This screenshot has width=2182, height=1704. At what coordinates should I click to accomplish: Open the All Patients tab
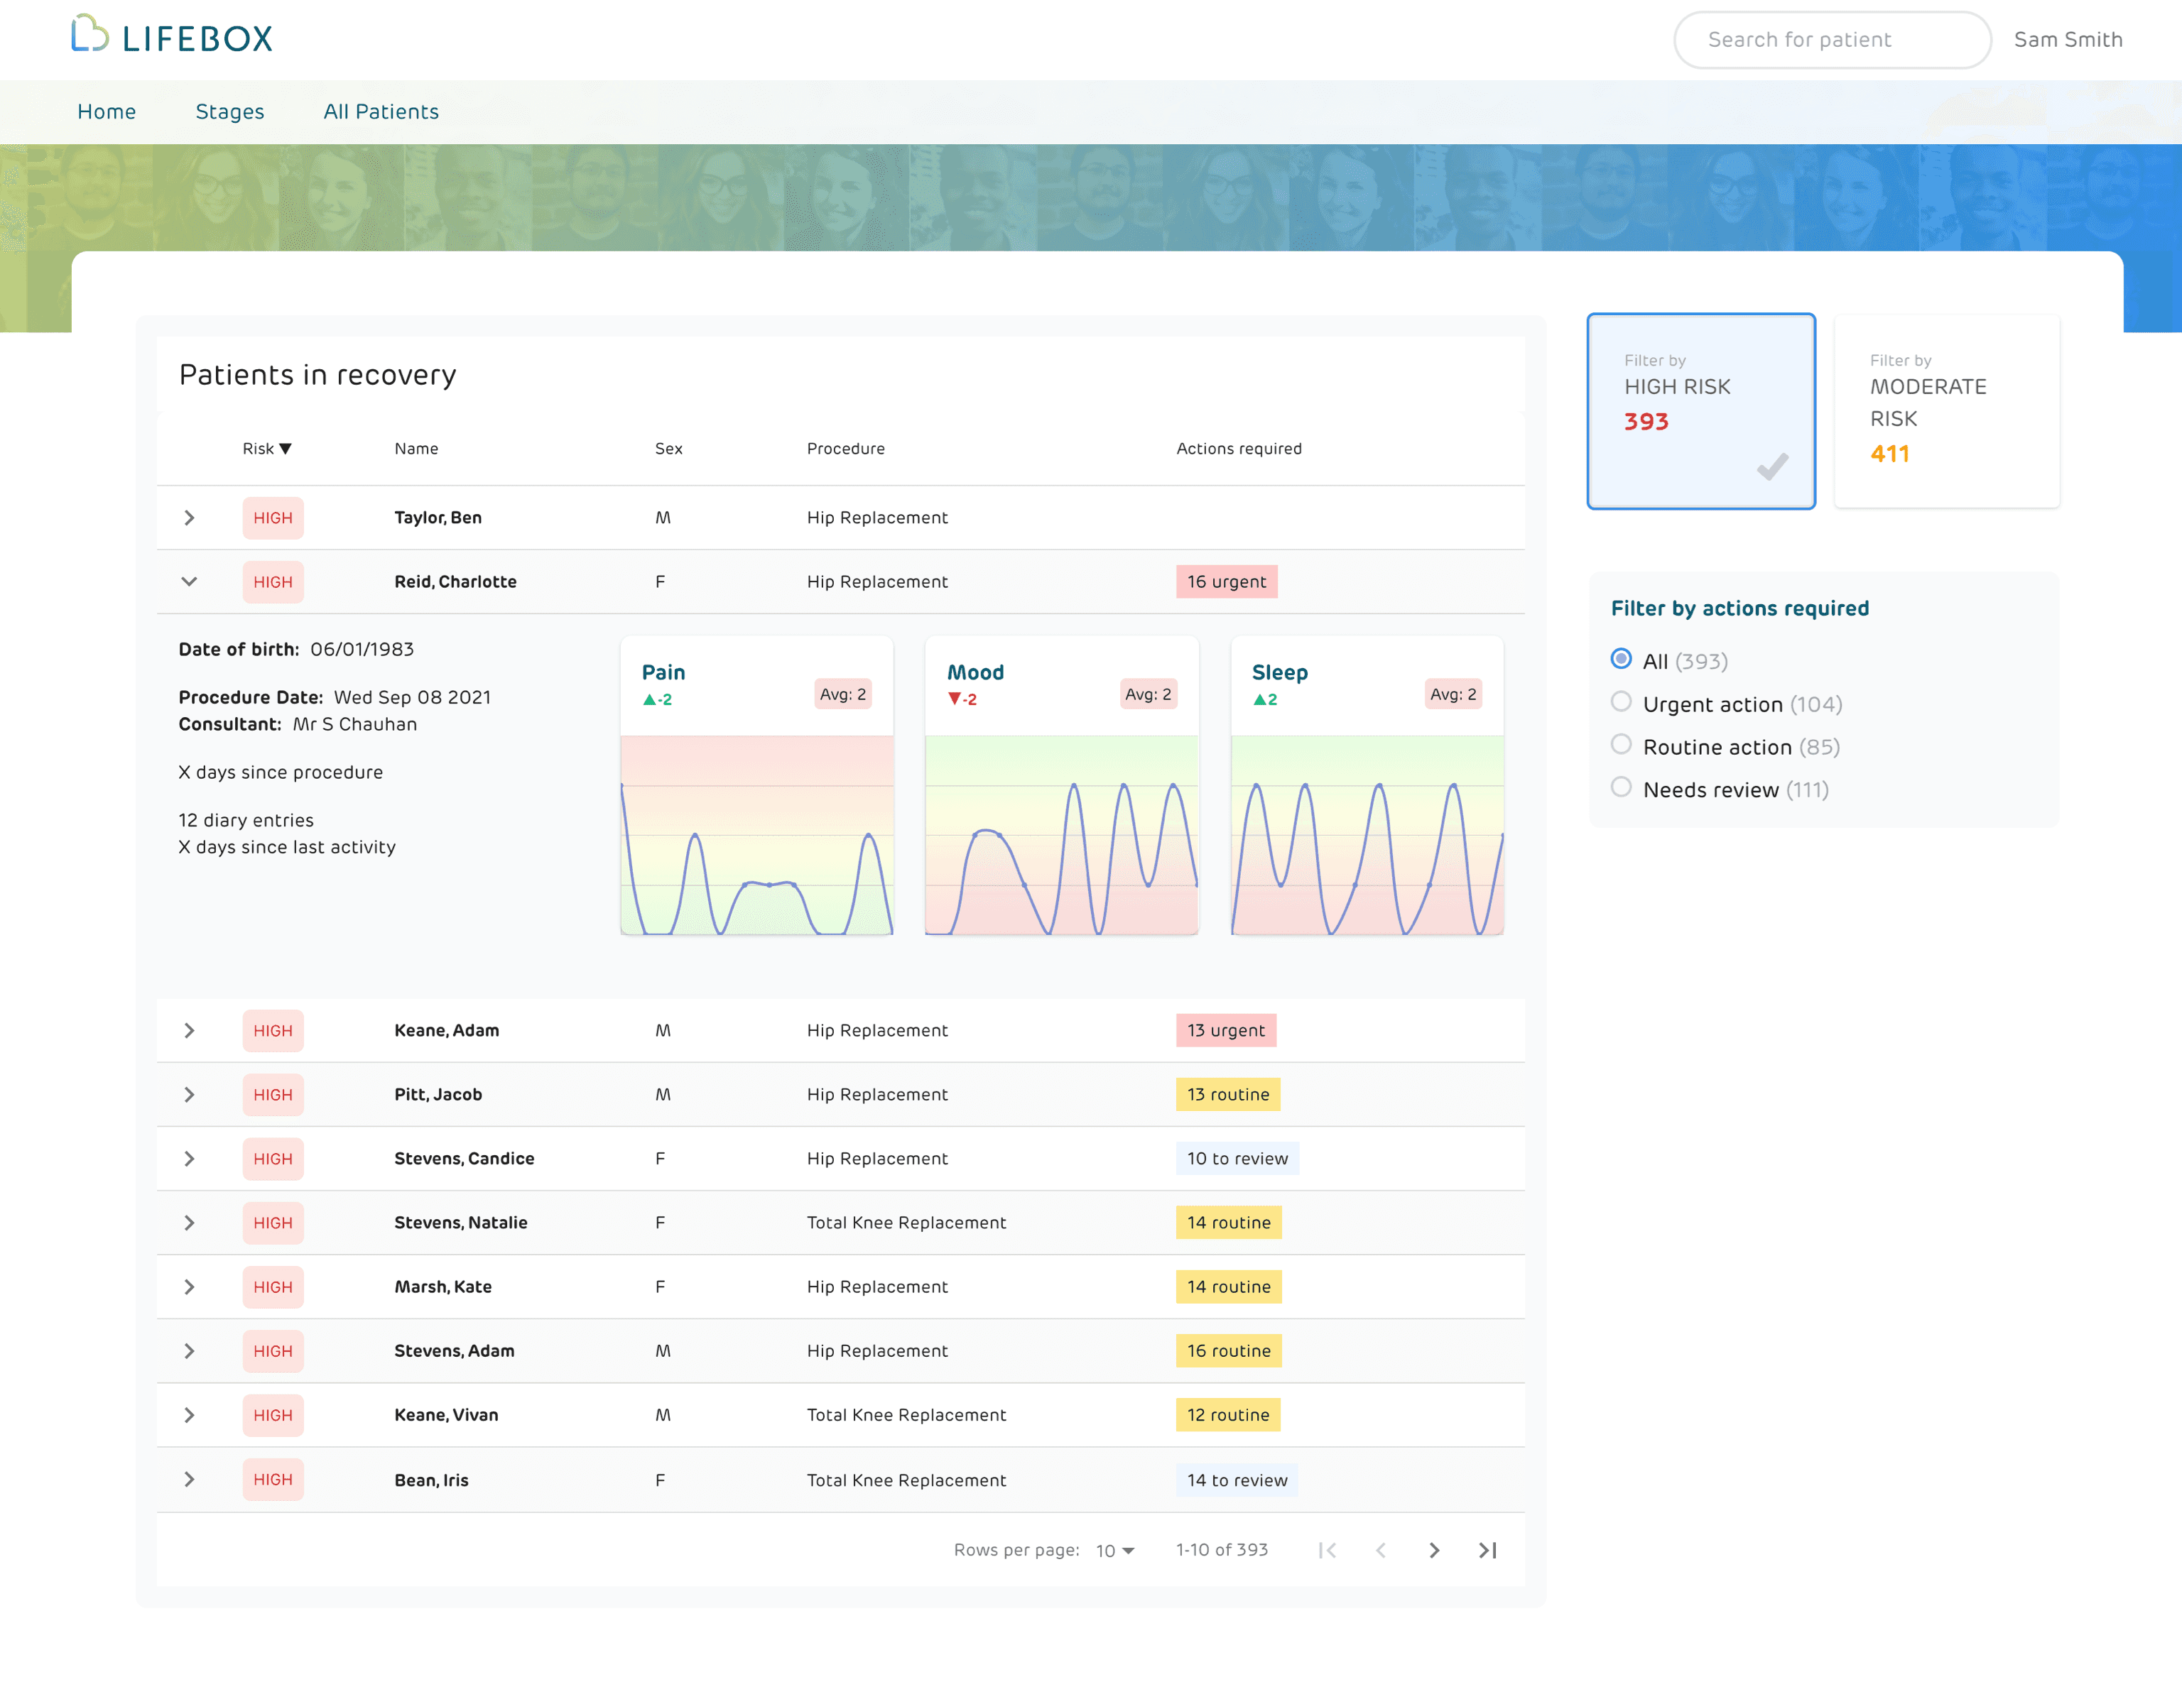381,112
